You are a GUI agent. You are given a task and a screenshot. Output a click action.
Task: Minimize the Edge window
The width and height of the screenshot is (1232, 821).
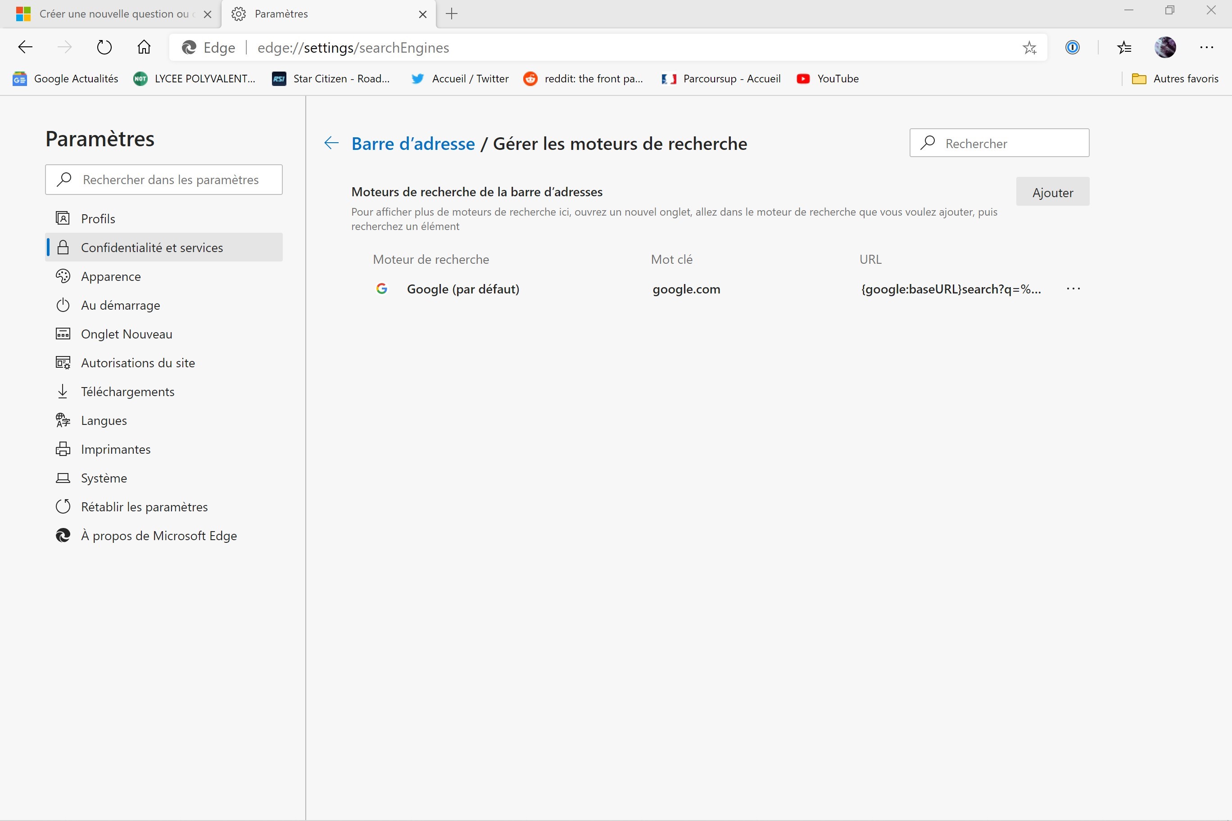tap(1129, 10)
